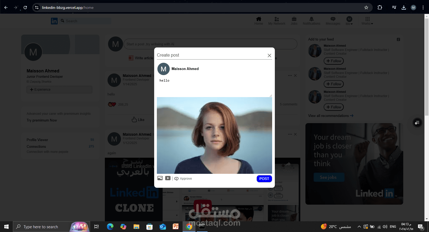View site information icon in address bar
Viewport: 429px width, 232px height.
[37, 8]
